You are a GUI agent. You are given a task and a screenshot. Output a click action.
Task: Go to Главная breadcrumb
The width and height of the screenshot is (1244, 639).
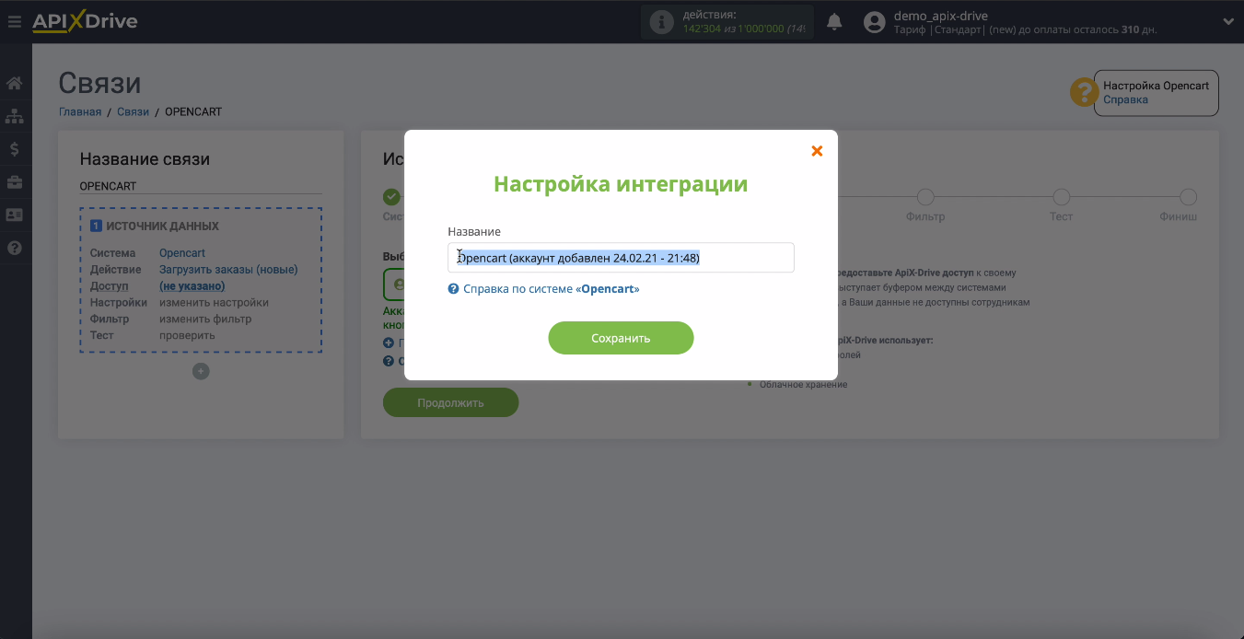coord(80,112)
